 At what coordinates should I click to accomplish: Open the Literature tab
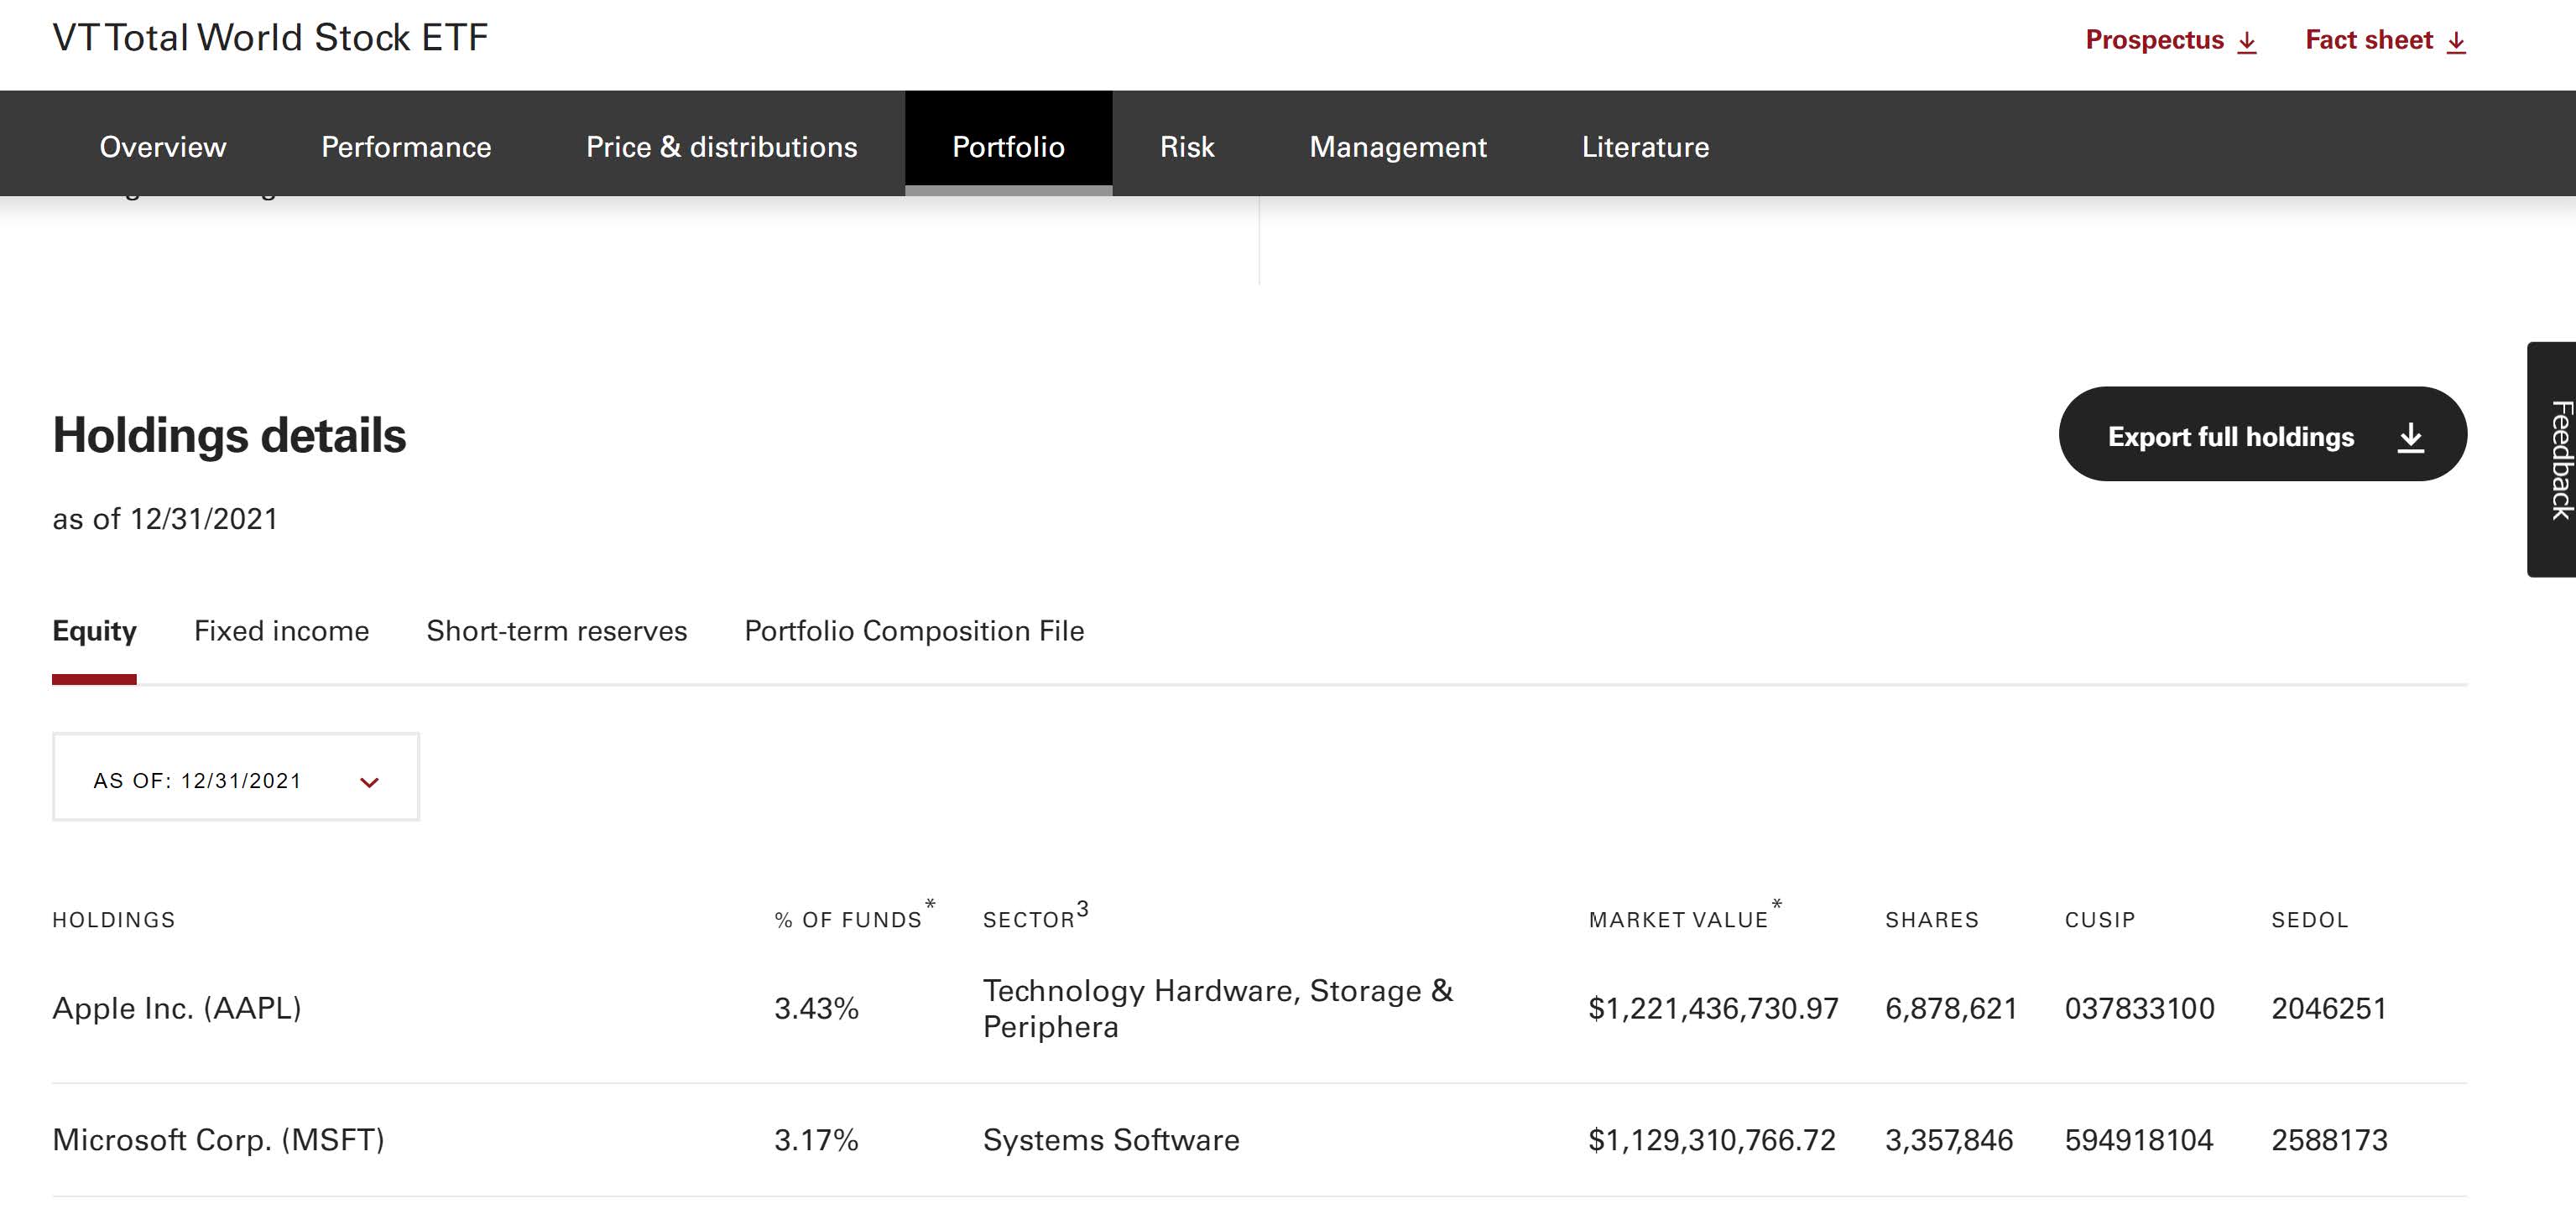[1645, 146]
